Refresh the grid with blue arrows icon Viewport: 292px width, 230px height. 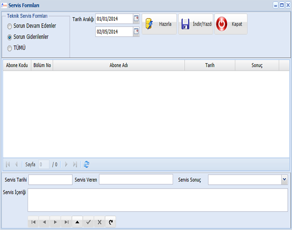87,164
